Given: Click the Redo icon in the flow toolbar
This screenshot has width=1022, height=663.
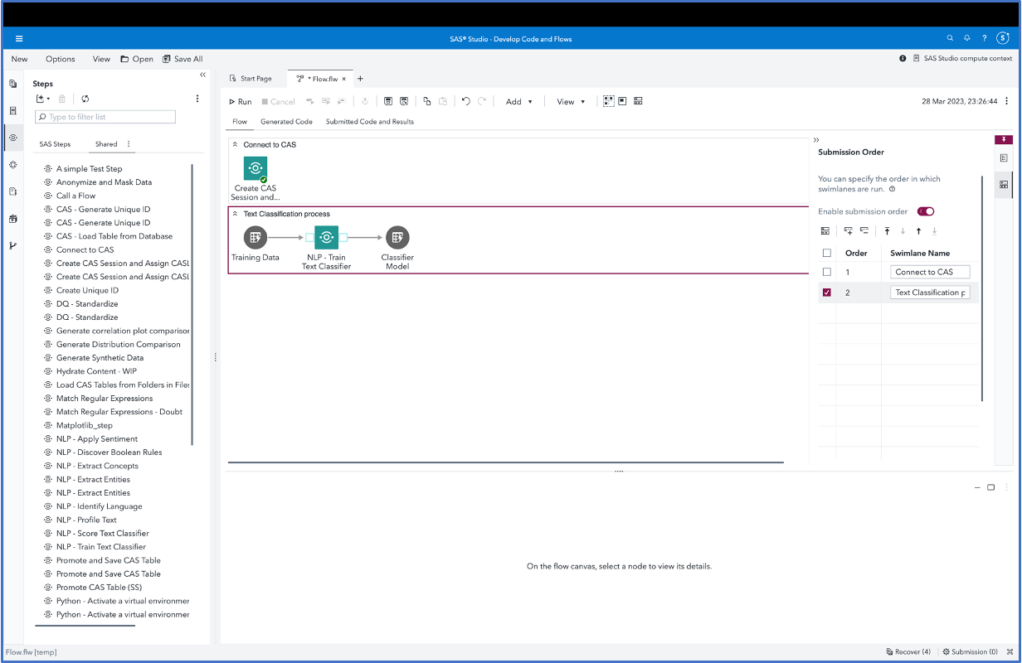Looking at the screenshot, I should [x=481, y=101].
